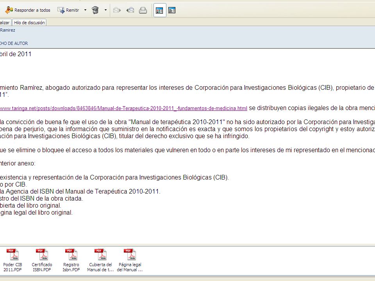Open the Poder CIB 2011.PDF attachment
Viewport: 375px width, 281px height.
coord(12,260)
